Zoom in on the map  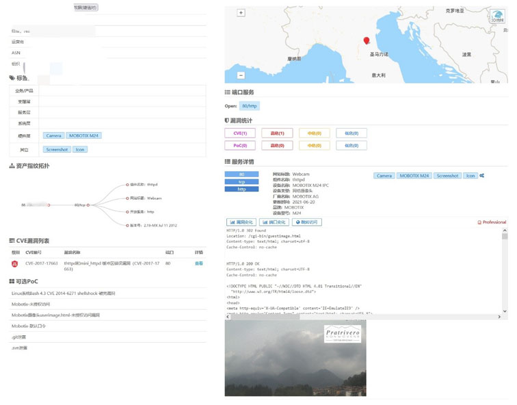coord(241,12)
